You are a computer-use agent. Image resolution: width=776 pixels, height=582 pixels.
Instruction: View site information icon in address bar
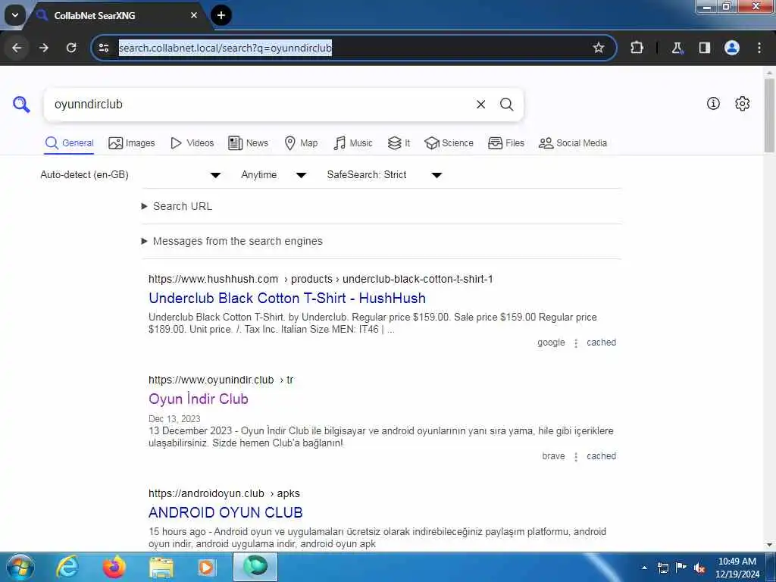[104, 48]
